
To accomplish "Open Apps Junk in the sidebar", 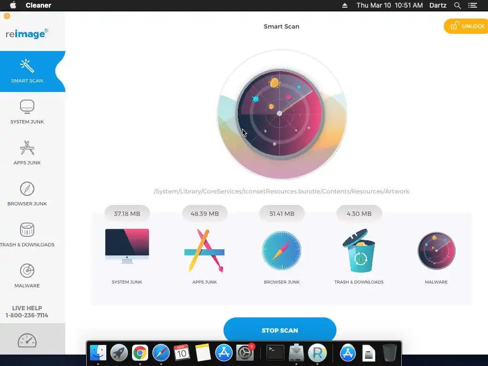I will pyautogui.click(x=27, y=153).
